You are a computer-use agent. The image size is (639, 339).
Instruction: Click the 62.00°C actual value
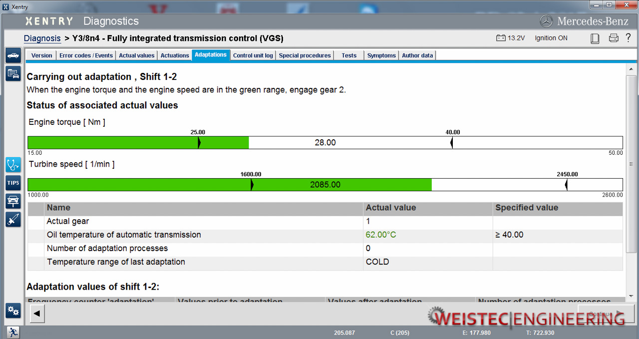coord(381,235)
